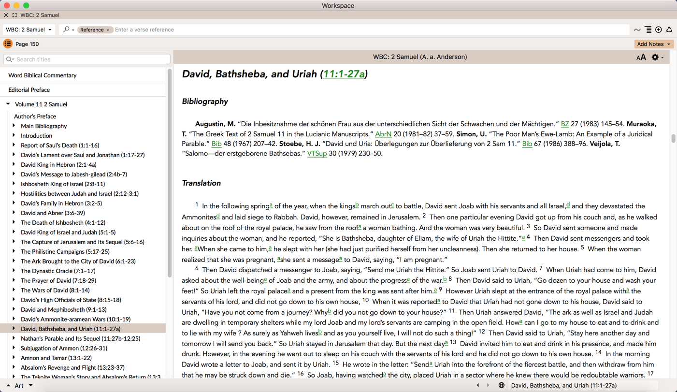Select Nathan's Parable and Its Sequel

(x=81, y=339)
